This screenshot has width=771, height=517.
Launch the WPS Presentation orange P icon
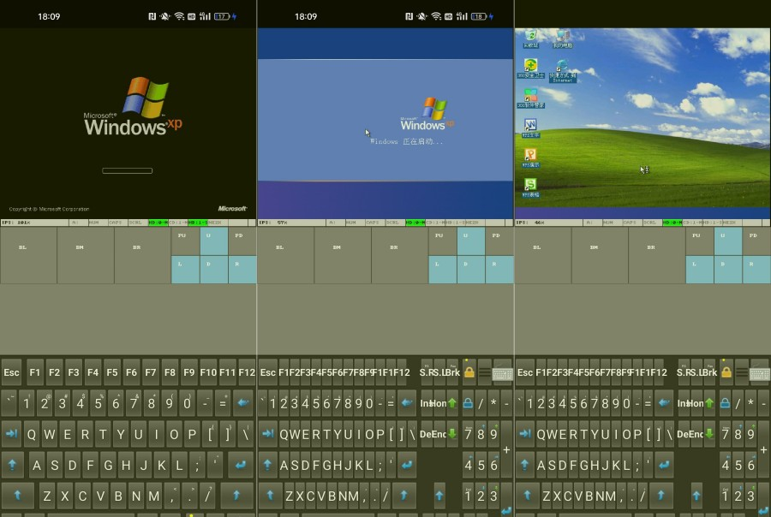tap(530, 157)
